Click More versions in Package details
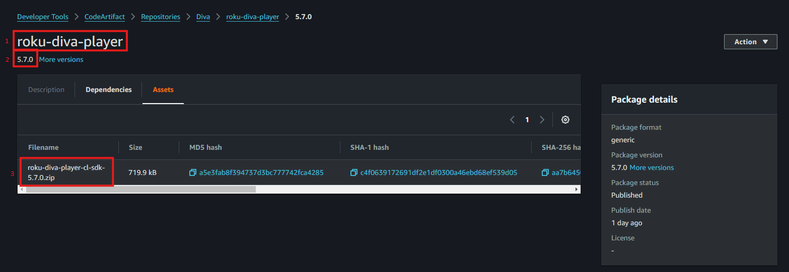This screenshot has width=789, height=272. [652, 167]
